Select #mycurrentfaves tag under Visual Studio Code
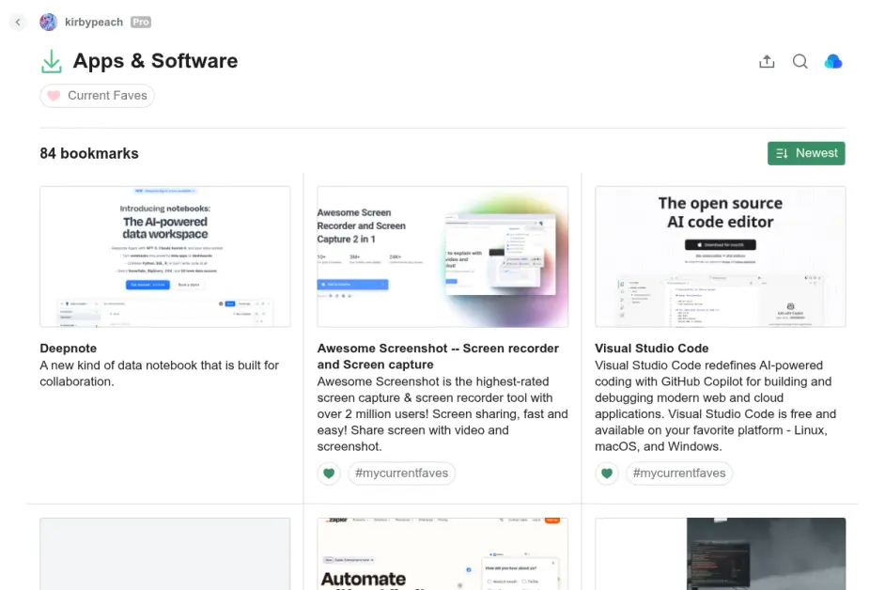Image resolution: width=885 pixels, height=590 pixels. 679,474
